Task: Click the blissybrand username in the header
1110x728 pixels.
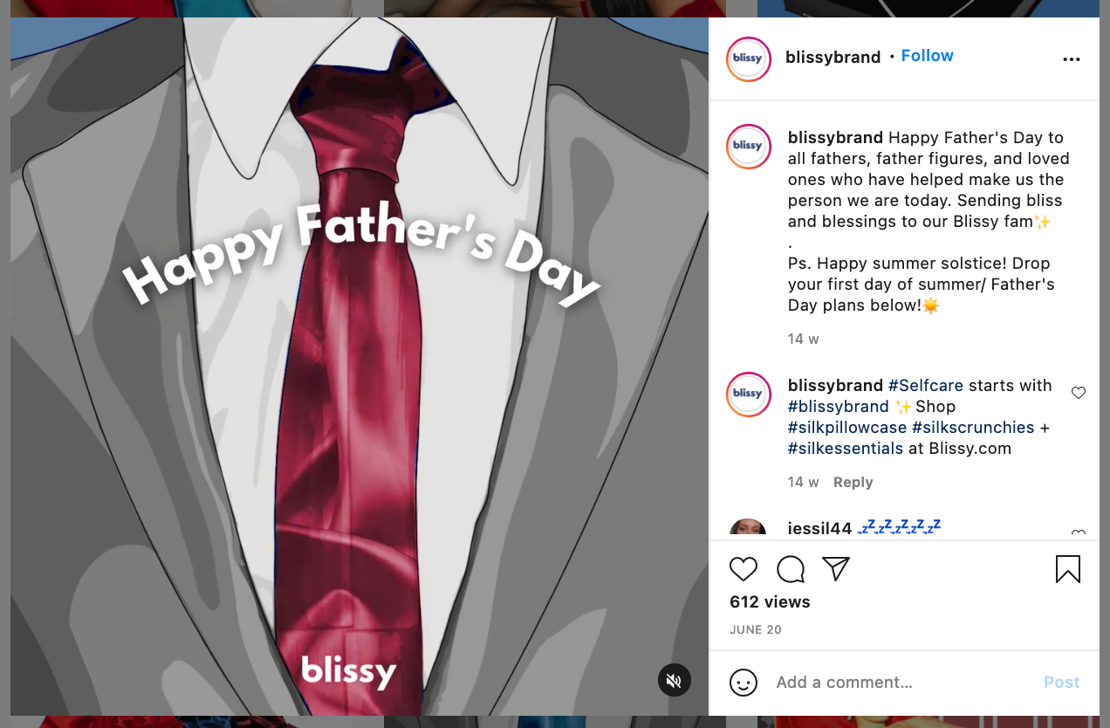Action: tap(832, 58)
